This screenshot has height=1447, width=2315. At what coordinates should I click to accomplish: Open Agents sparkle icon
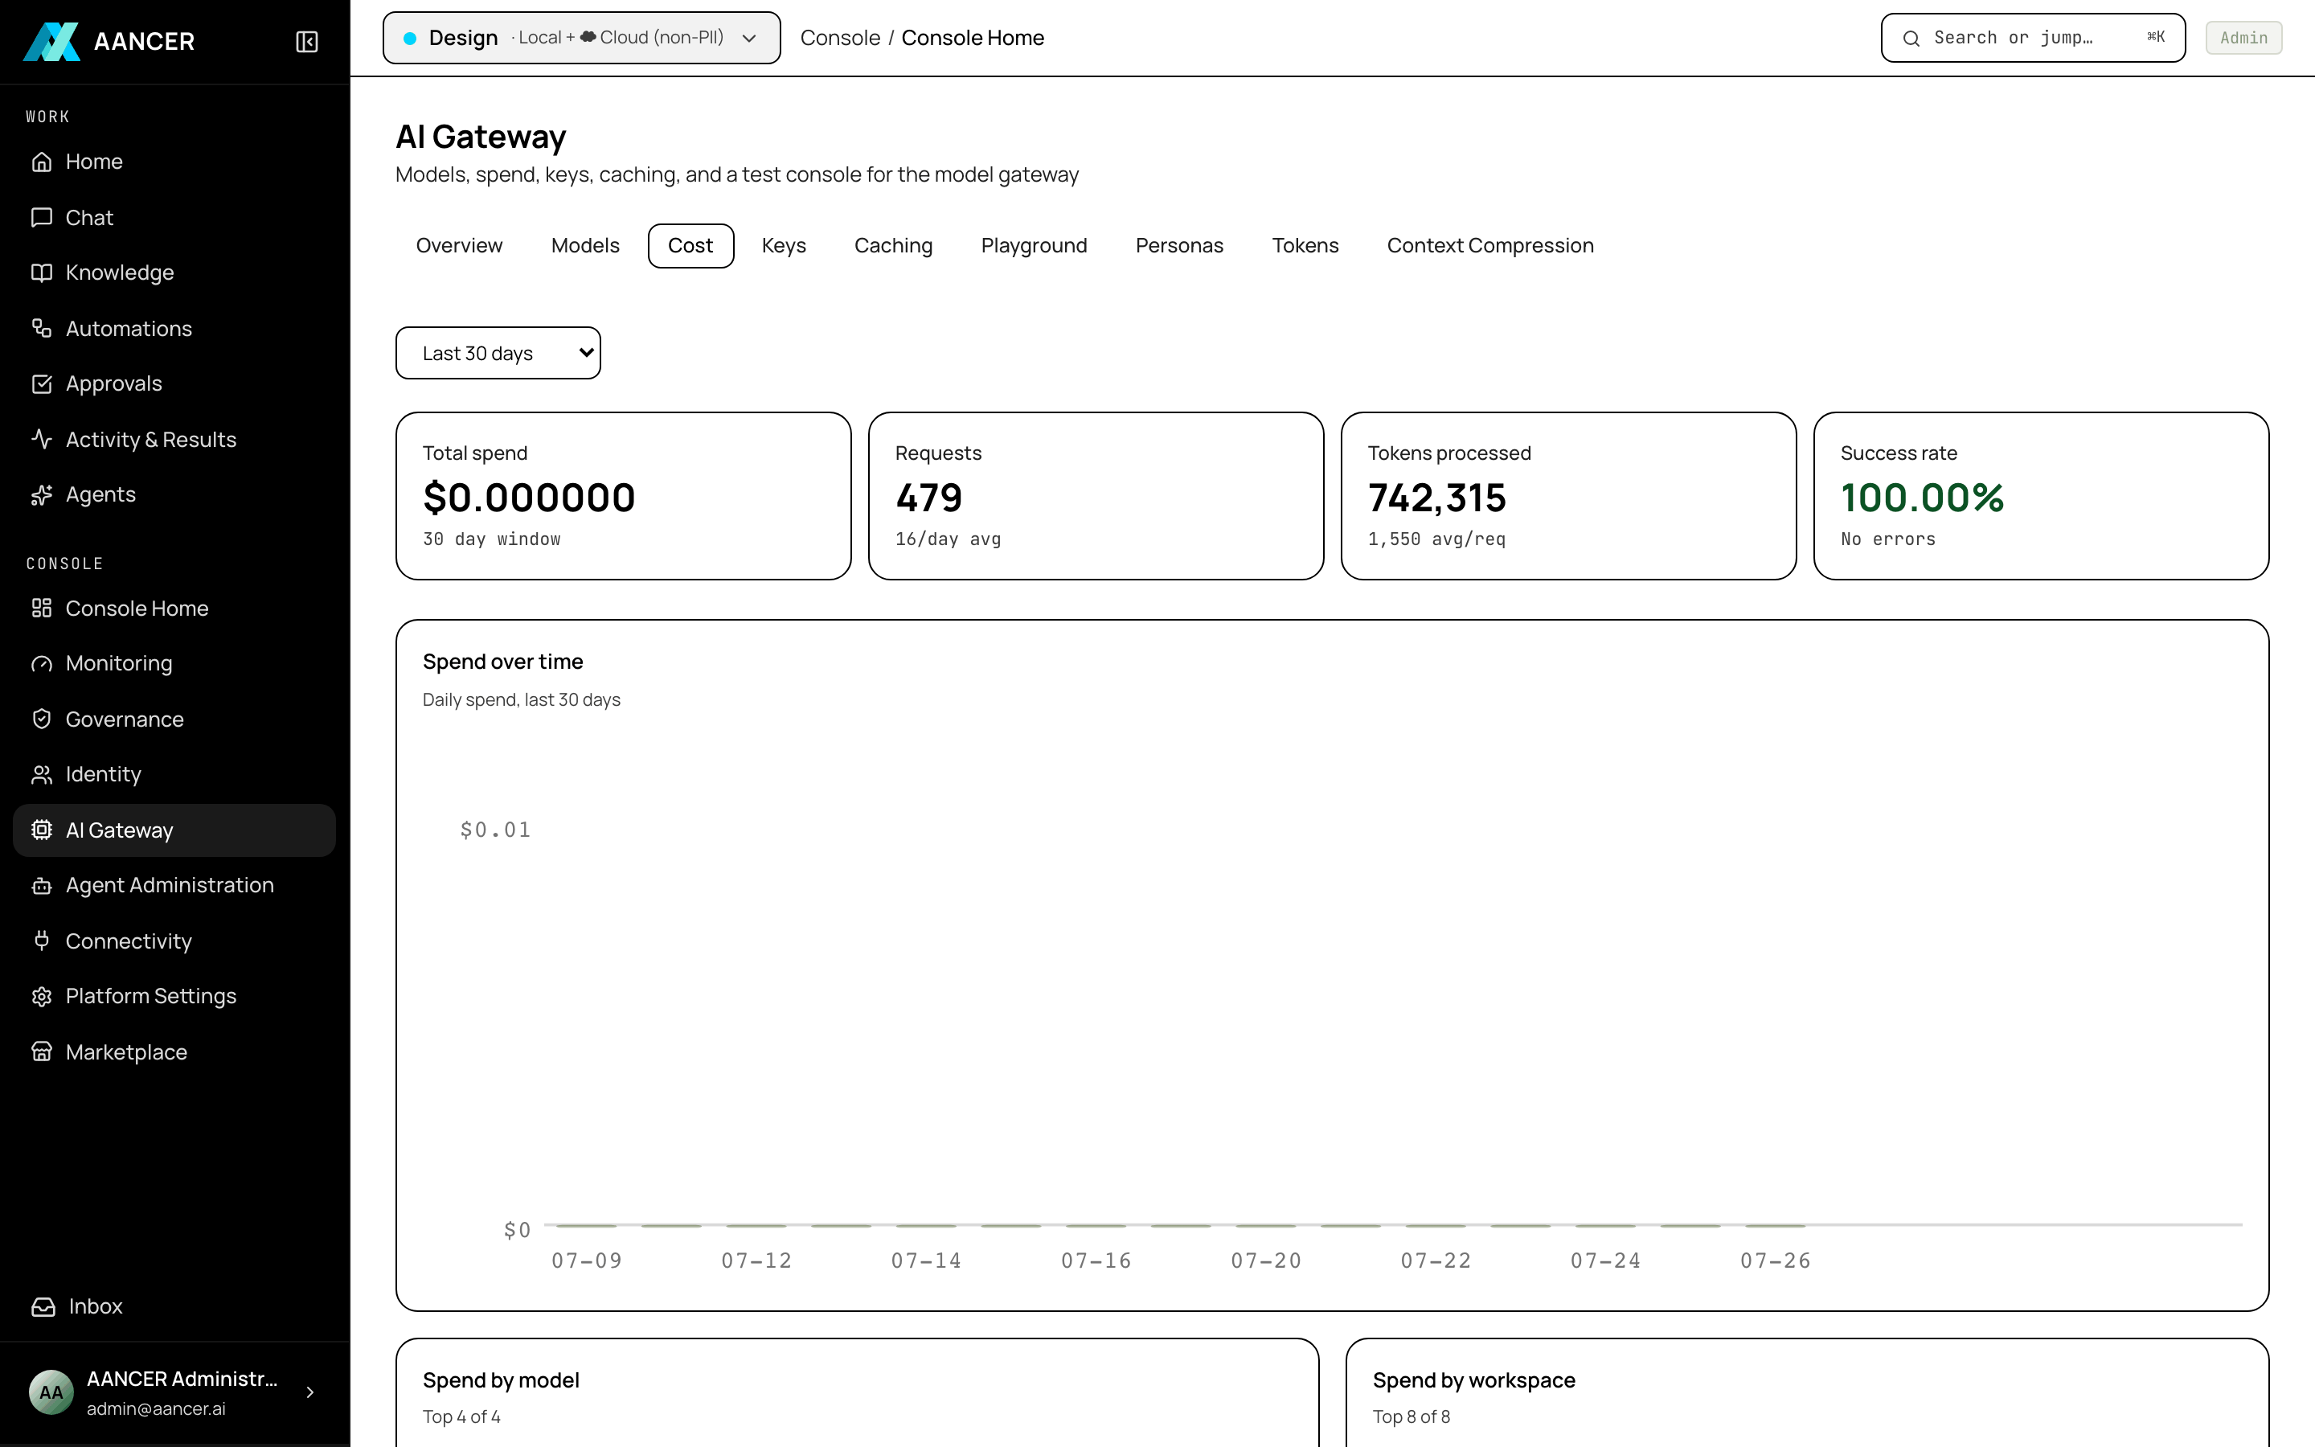pyautogui.click(x=41, y=494)
